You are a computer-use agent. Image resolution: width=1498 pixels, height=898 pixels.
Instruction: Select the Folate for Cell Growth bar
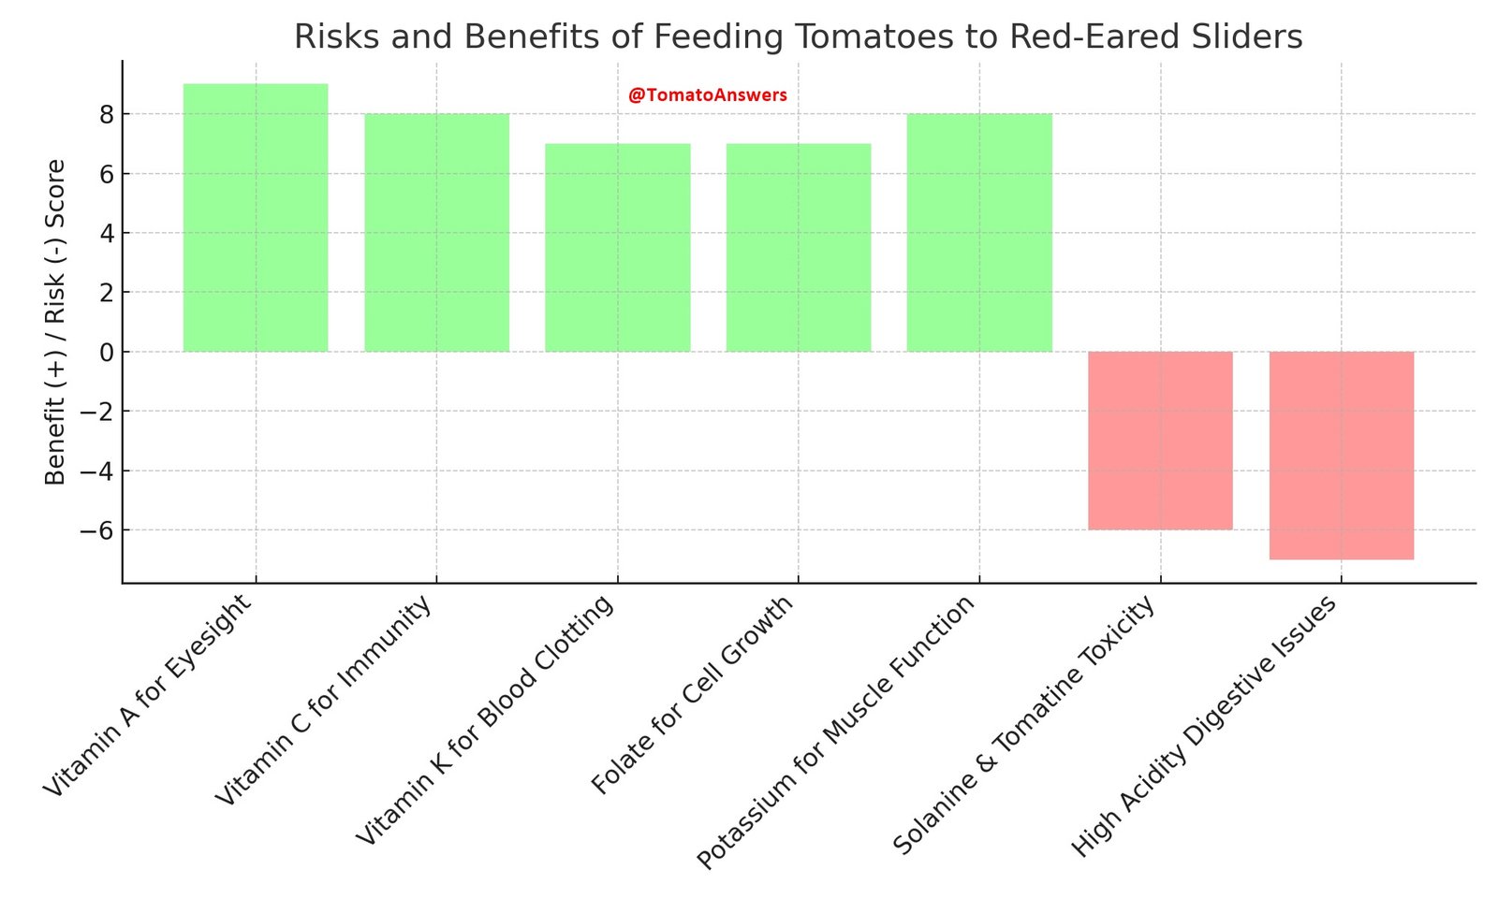tap(799, 247)
